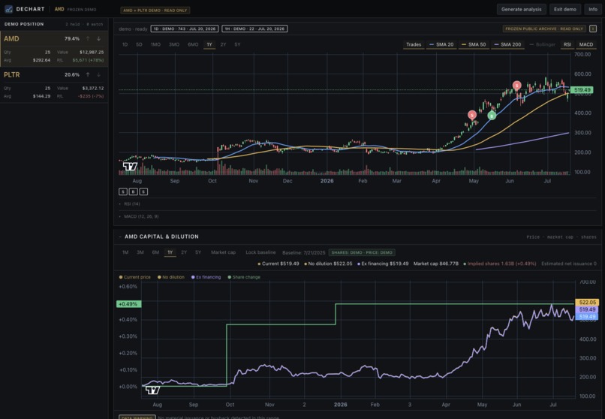Click the 522.05 yellow price label
605x419 pixels.
pyautogui.click(x=587, y=303)
